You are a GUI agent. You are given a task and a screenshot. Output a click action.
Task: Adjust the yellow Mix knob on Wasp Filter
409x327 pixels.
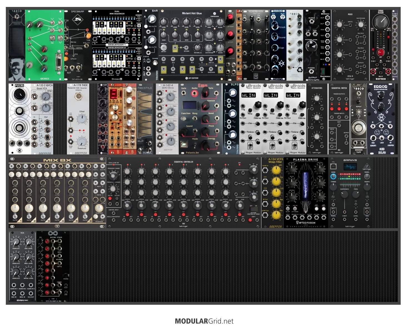(x=276, y=215)
